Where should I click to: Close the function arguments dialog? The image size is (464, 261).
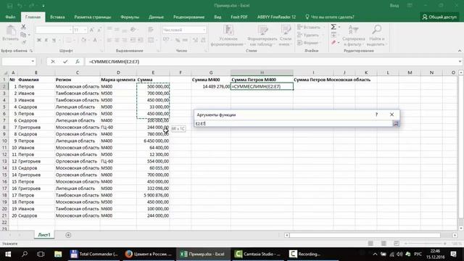click(x=391, y=115)
